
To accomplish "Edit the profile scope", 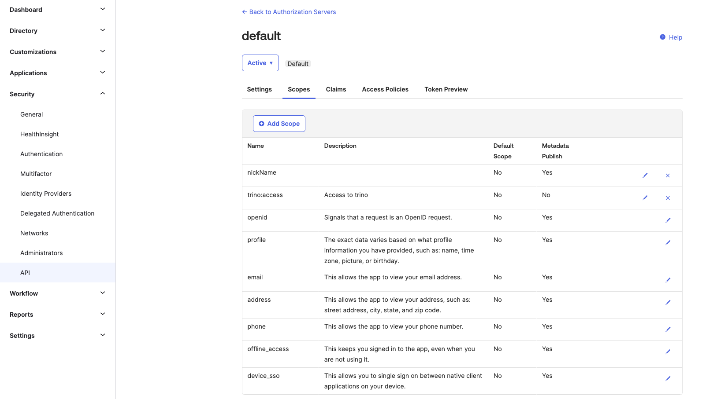I will point(668,243).
